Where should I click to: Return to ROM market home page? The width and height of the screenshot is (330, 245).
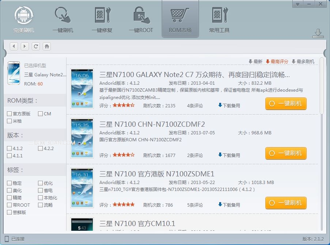[x=47, y=46]
